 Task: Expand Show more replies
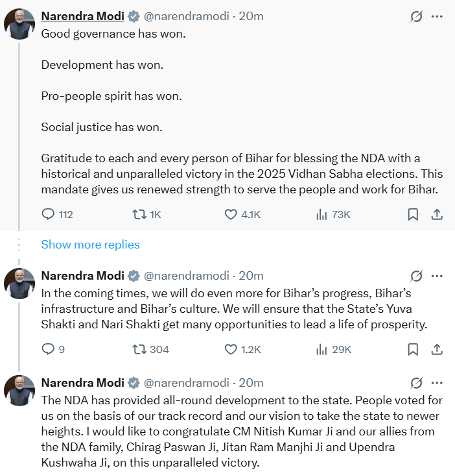point(90,245)
